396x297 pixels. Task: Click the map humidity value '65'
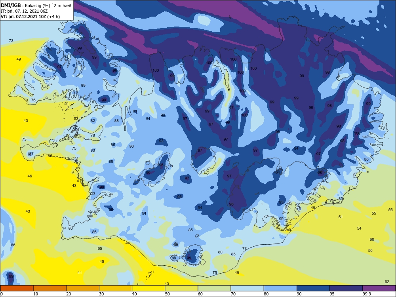(x=100, y=249)
